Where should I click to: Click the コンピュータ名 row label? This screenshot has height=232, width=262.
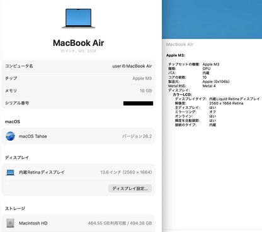click(19, 66)
